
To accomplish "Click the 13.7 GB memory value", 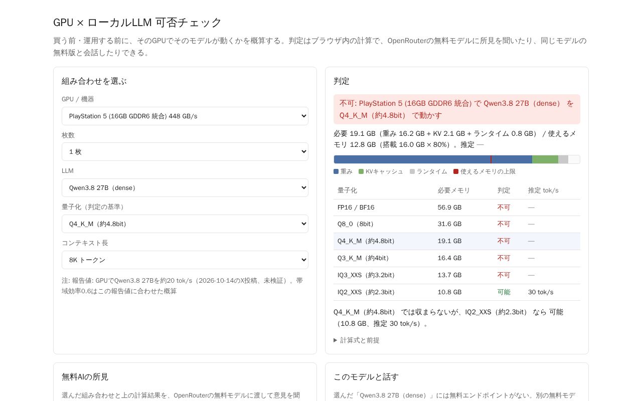I will click(x=449, y=275).
